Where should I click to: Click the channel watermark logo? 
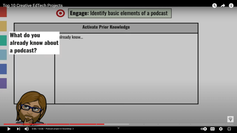pos(230,119)
